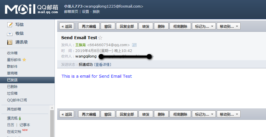Expand the top 移动到... dropdown
Viewport: 266px width, 137px height.
coord(228,26)
